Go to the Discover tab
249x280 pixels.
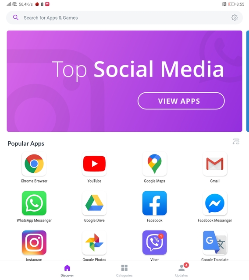point(67,271)
